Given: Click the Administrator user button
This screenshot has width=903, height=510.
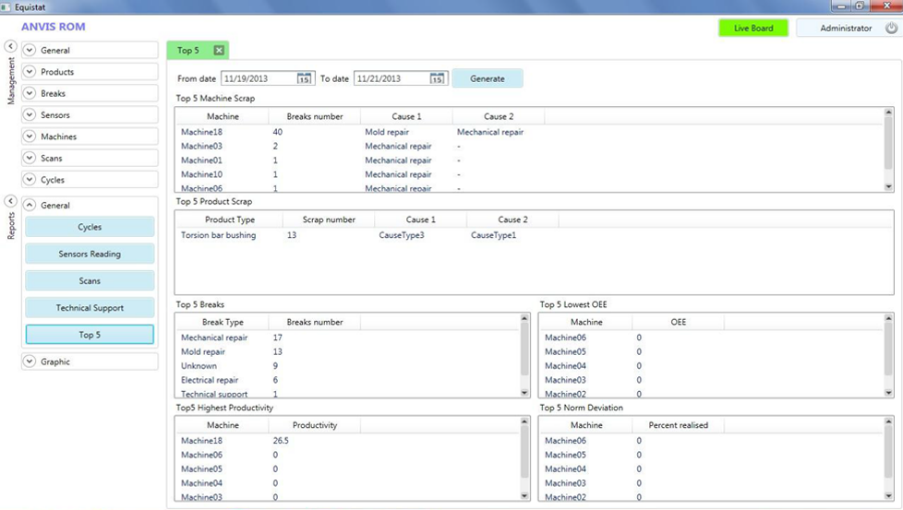Looking at the screenshot, I should [846, 29].
